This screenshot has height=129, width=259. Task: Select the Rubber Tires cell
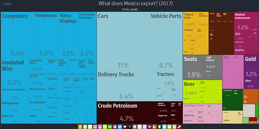click(190, 121)
